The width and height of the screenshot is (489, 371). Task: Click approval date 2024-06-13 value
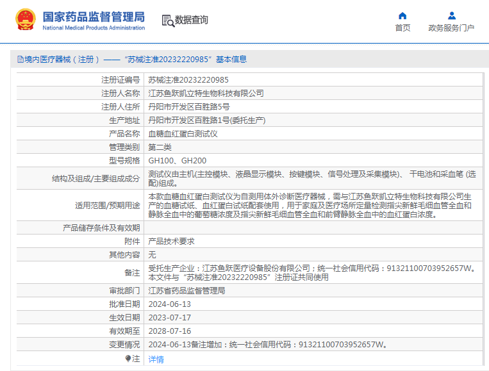pos(170,304)
